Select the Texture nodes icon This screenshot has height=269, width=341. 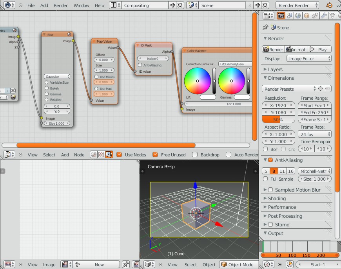click(x=101, y=154)
